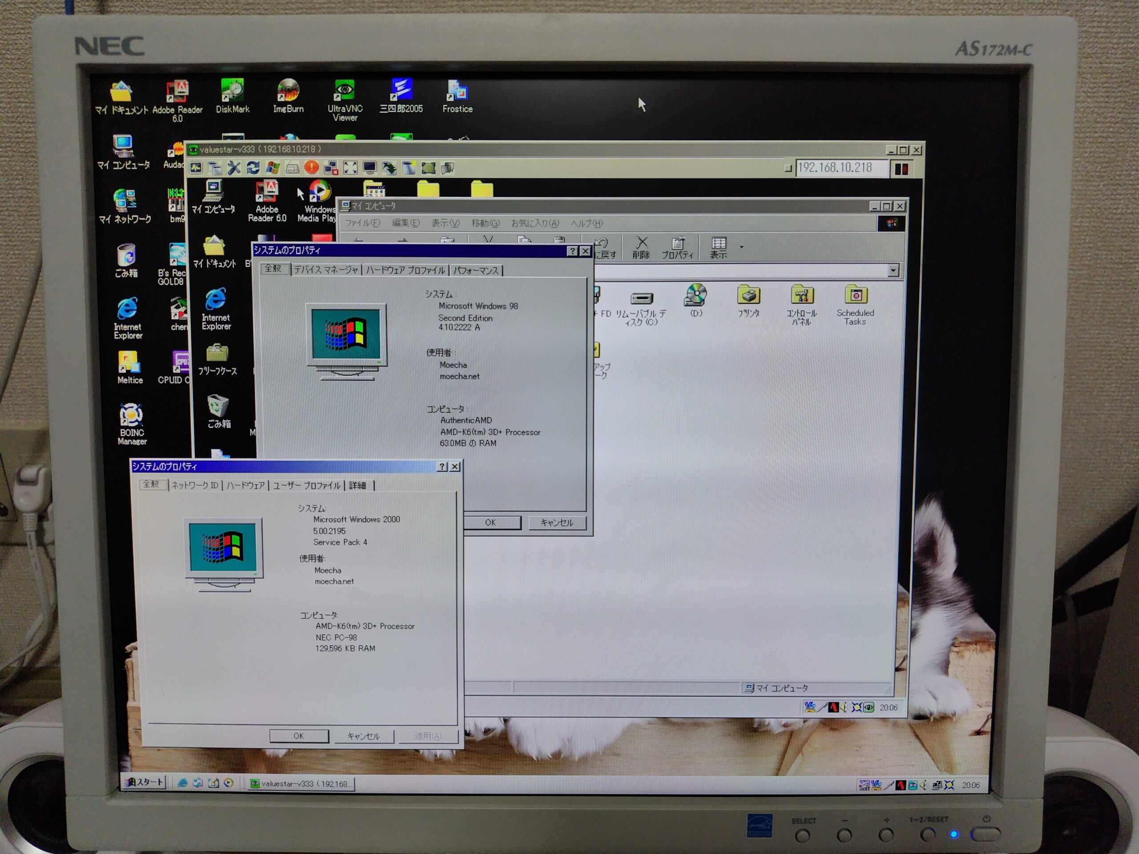Select the 三四郎2005 desktop icon
The width and height of the screenshot is (1139, 854).
click(x=401, y=96)
